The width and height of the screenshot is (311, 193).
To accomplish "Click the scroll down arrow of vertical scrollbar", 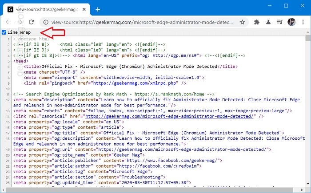I will point(308,184).
